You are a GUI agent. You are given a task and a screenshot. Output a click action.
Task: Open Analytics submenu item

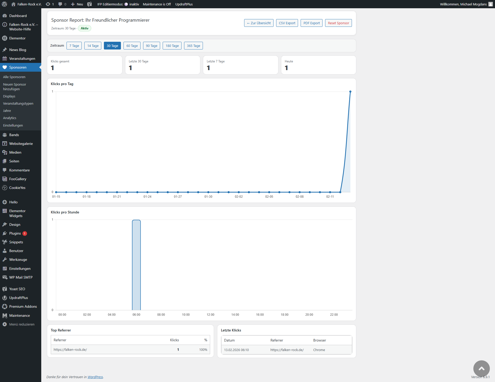tap(10, 118)
